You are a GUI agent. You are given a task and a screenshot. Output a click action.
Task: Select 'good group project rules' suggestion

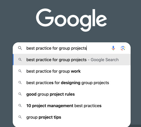tap(72, 94)
